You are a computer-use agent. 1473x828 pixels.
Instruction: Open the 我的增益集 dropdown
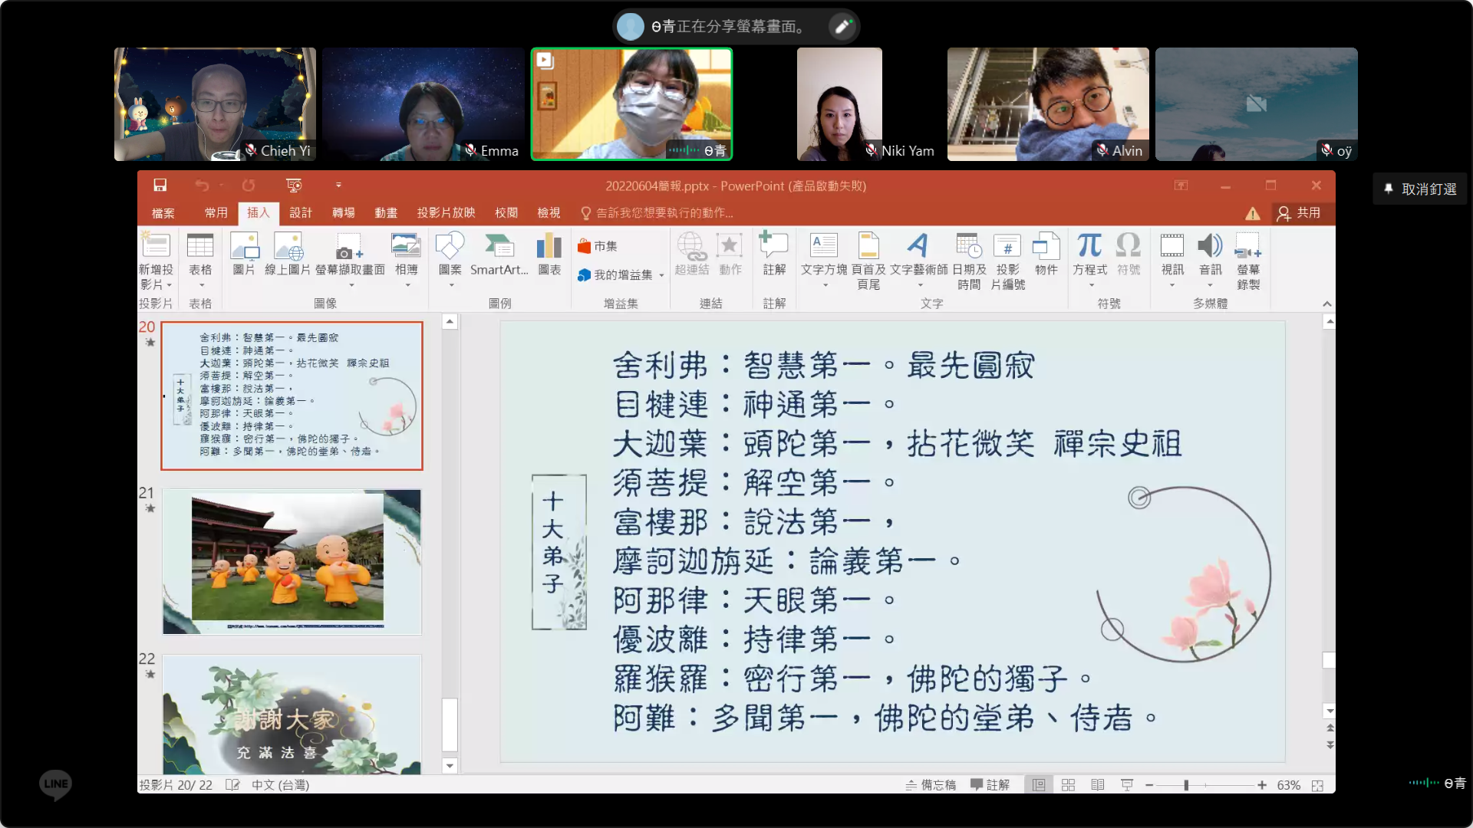coord(661,275)
